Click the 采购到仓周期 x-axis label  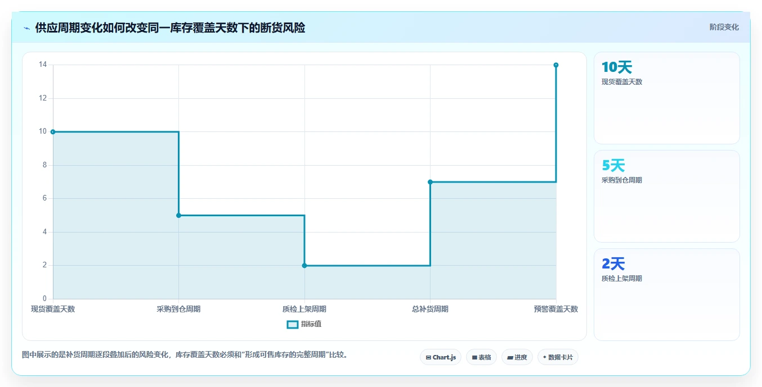pos(178,309)
